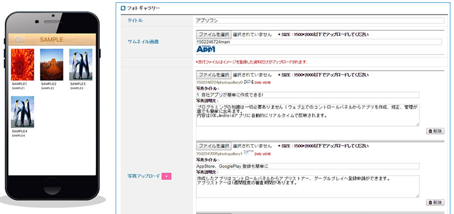454x214 pixels.
Task: Click ファイルを選択 above second 写真タイトル
Action: click(x=214, y=146)
